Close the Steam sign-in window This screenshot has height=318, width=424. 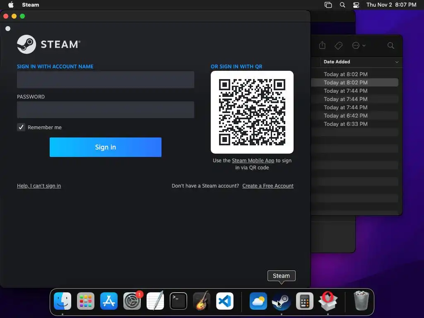pos(6,16)
